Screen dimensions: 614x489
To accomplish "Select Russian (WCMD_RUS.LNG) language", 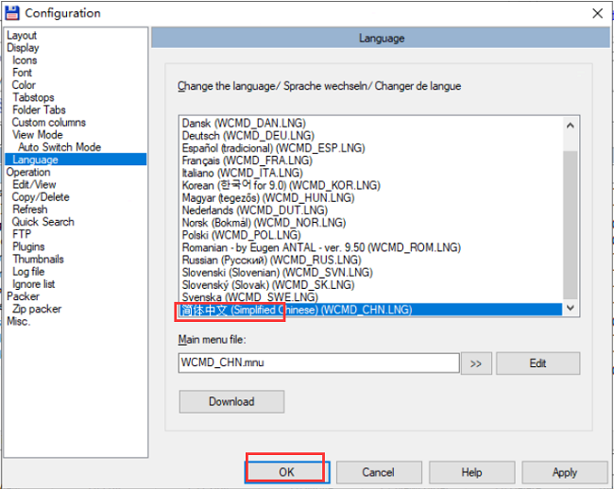I will point(271,260).
